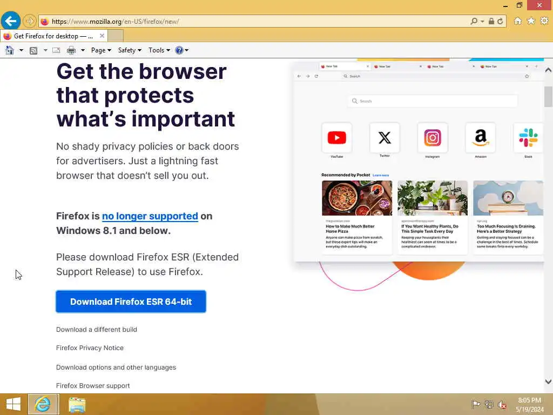Click the Internet Explorer taskbar icon
Screen dimensions: 553x415
(x=42, y=404)
